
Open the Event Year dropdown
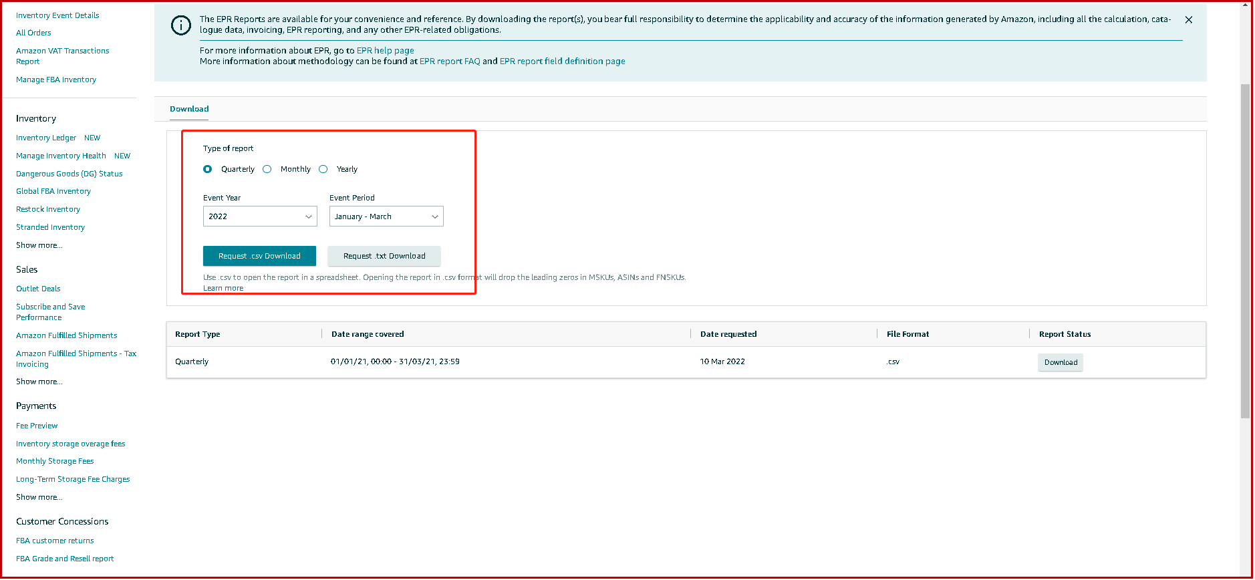(260, 216)
